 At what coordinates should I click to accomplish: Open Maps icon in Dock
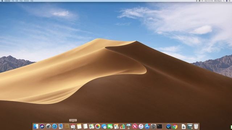pos(91,126)
